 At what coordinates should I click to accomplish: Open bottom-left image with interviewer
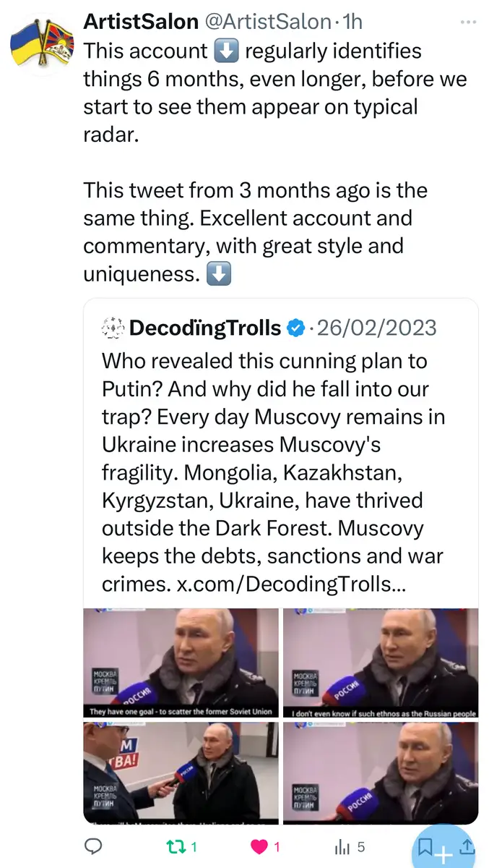click(181, 773)
